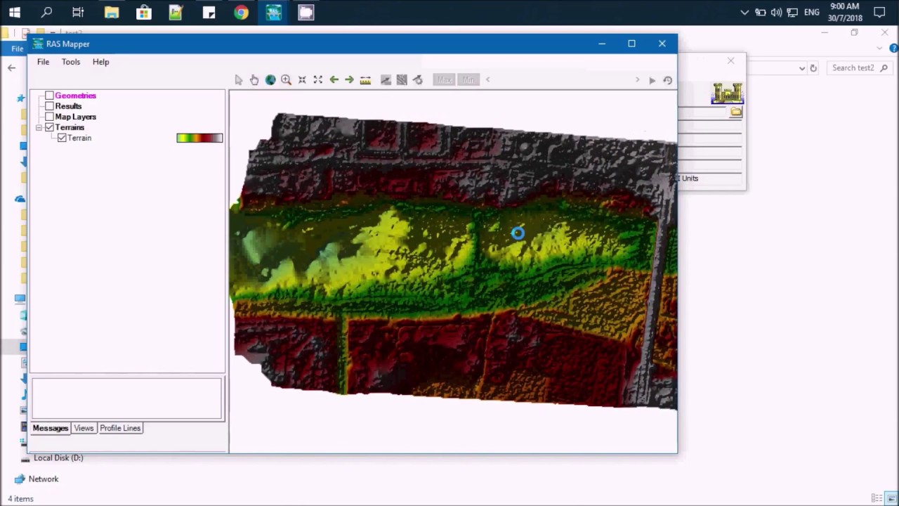Switch to the Views tab
Image resolution: width=899 pixels, height=506 pixels.
pyautogui.click(x=84, y=428)
